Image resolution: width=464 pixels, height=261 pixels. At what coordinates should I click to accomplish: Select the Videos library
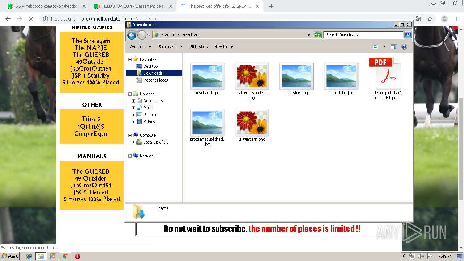coord(149,121)
